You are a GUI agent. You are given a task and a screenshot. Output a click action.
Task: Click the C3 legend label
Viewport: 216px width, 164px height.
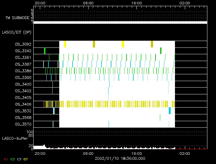pyautogui.click(x=19, y=159)
